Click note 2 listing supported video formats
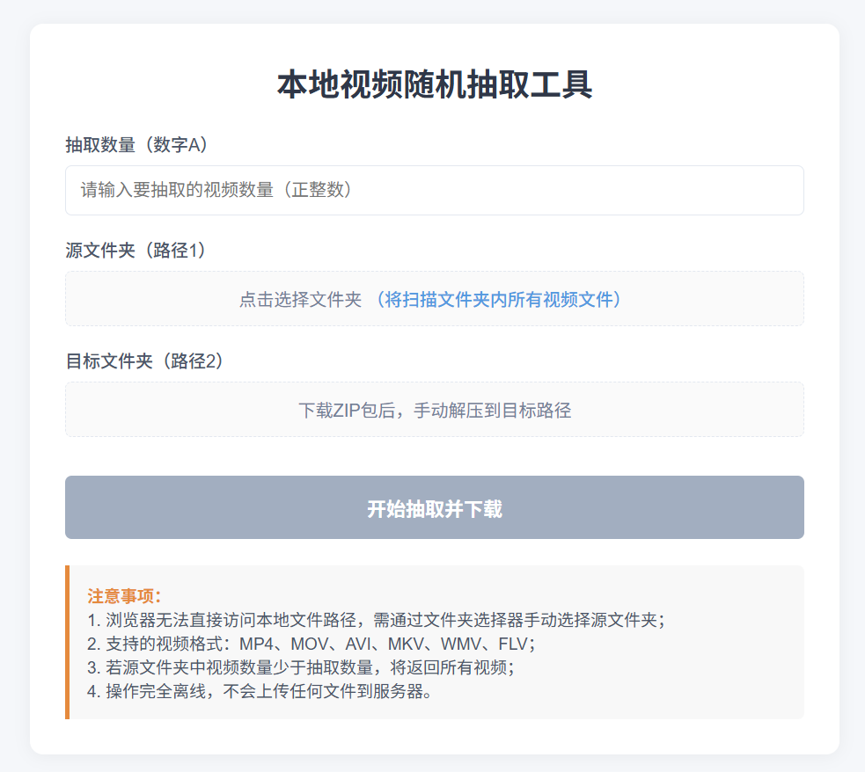865x772 pixels. point(311,643)
